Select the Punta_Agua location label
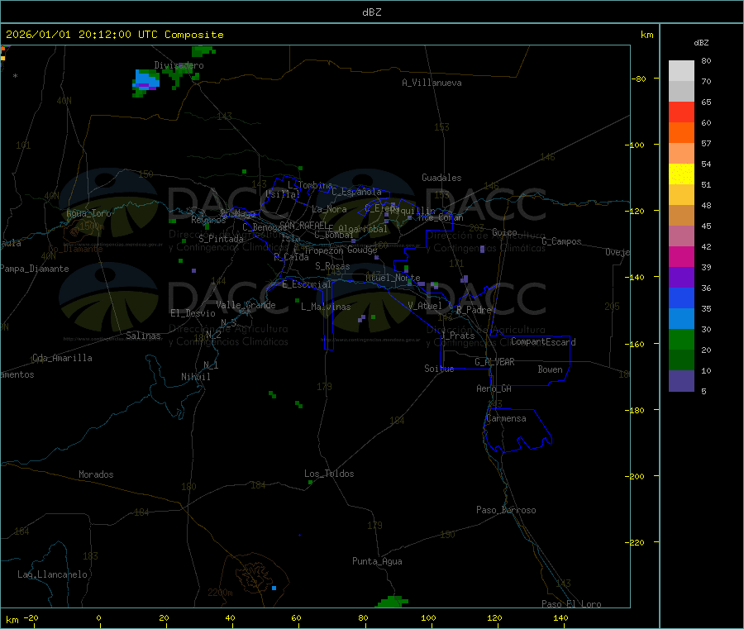Viewport: 744px width, 629px height. 377,561
